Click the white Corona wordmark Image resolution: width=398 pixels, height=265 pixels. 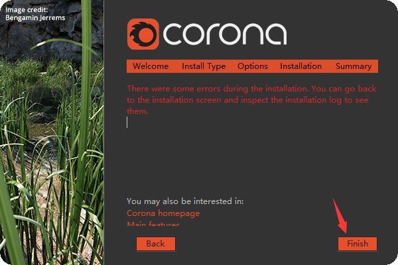pos(225,34)
